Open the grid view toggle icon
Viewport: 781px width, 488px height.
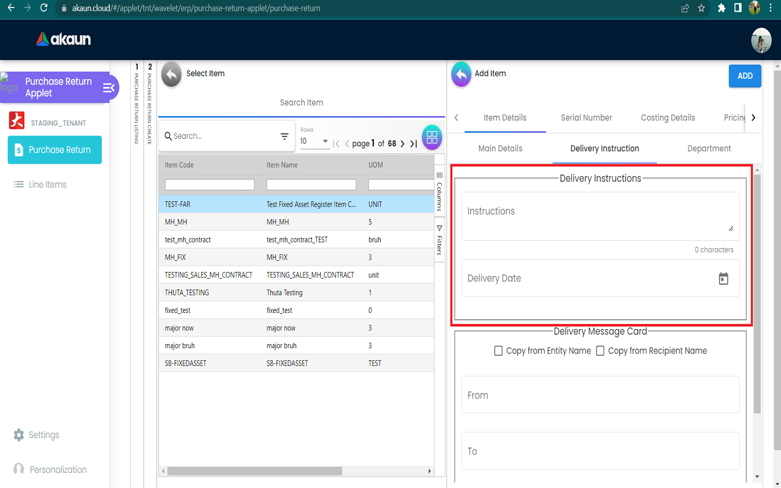point(432,137)
